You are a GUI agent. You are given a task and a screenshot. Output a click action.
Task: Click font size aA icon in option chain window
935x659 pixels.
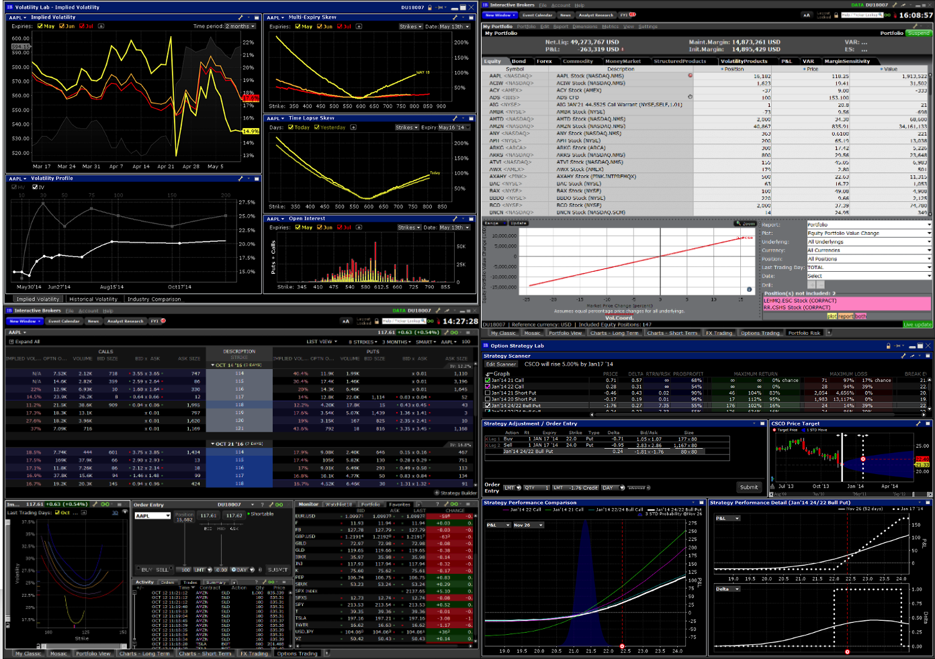[x=346, y=321]
